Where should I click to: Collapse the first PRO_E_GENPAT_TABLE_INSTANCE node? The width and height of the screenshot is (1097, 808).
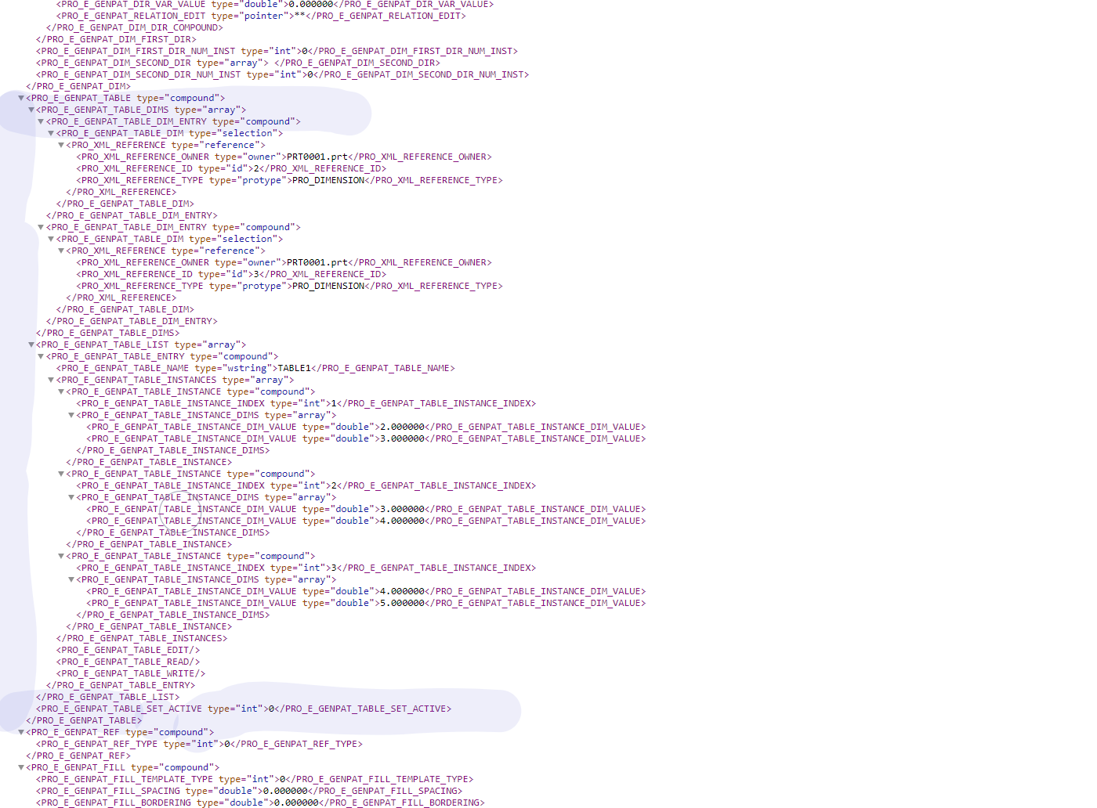click(62, 391)
